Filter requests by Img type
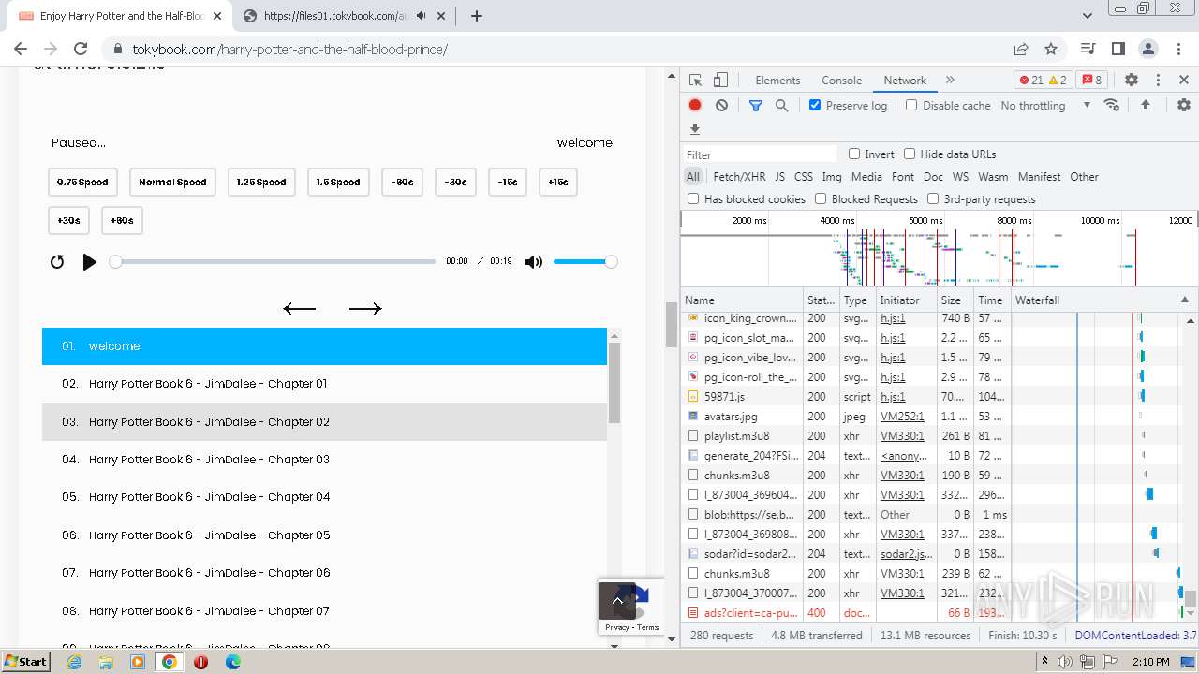This screenshot has height=674, width=1199. (x=832, y=177)
